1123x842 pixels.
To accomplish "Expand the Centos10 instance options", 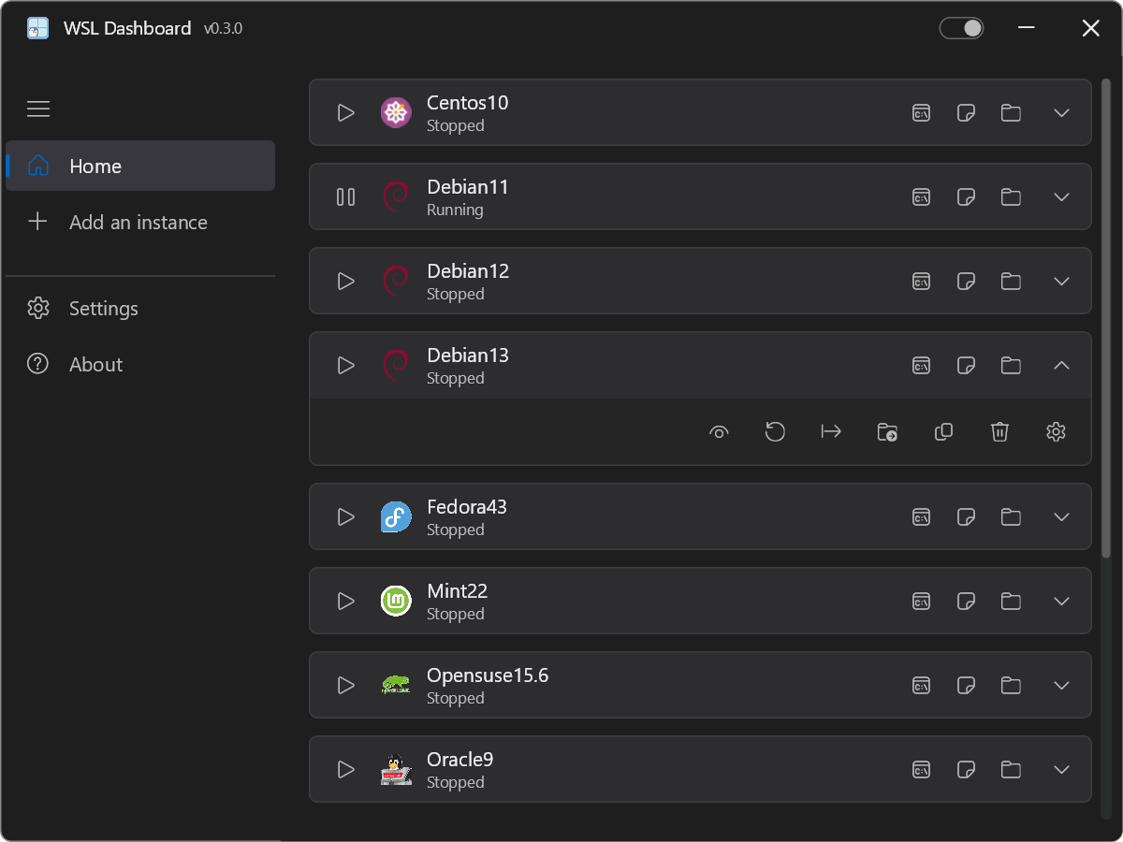I will [x=1061, y=113].
